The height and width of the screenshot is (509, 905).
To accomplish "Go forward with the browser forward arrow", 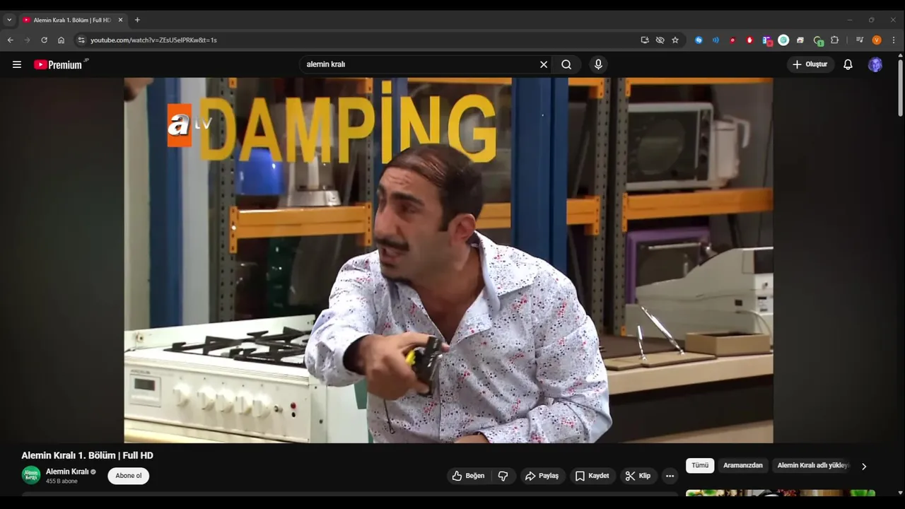I will pos(27,40).
